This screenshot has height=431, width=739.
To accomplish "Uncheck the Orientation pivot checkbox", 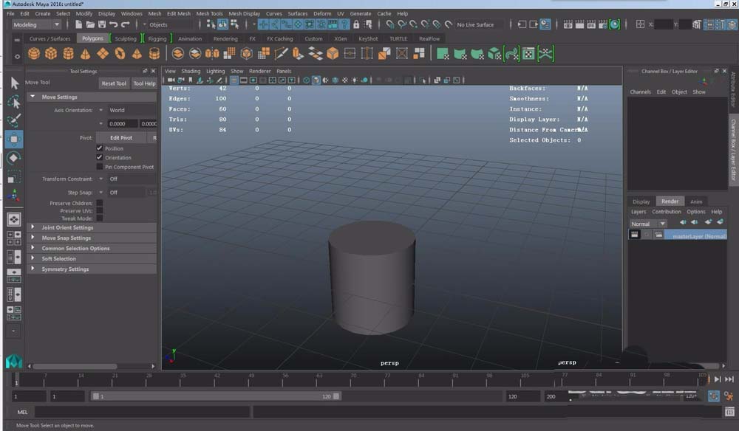I will (x=100, y=157).
